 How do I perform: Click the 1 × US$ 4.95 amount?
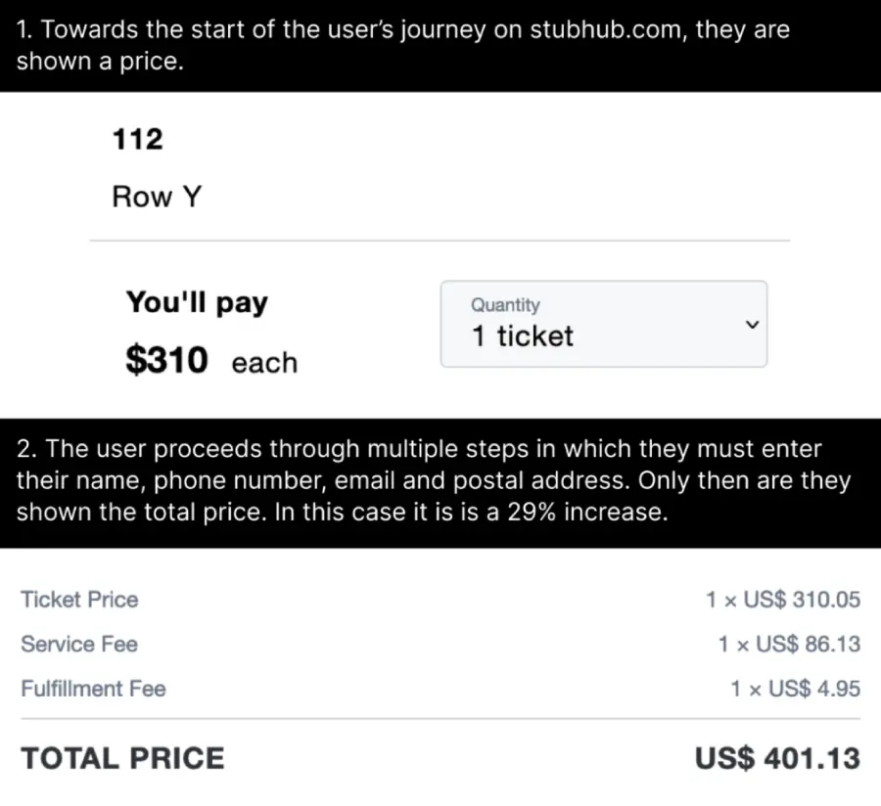coord(795,689)
